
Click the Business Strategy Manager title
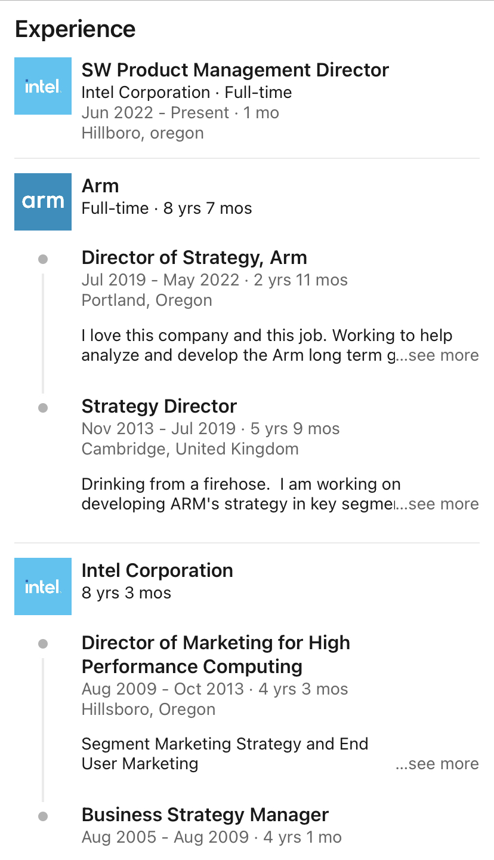point(205,815)
